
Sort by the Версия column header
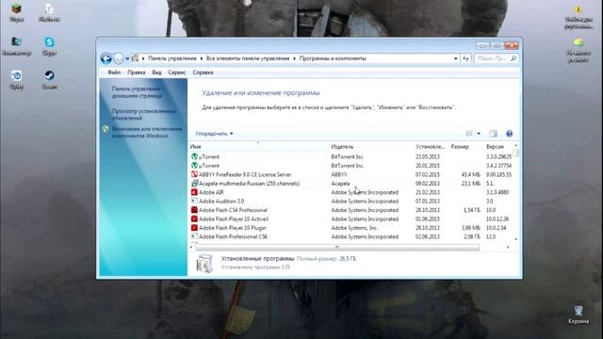click(x=498, y=147)
